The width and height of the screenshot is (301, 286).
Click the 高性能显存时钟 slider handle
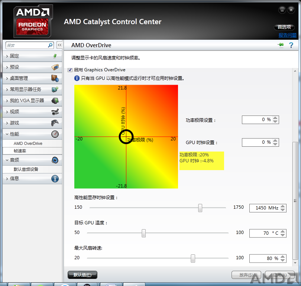(200, 208)
